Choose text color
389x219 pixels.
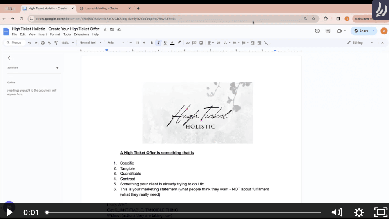click(x=172, y=43)
